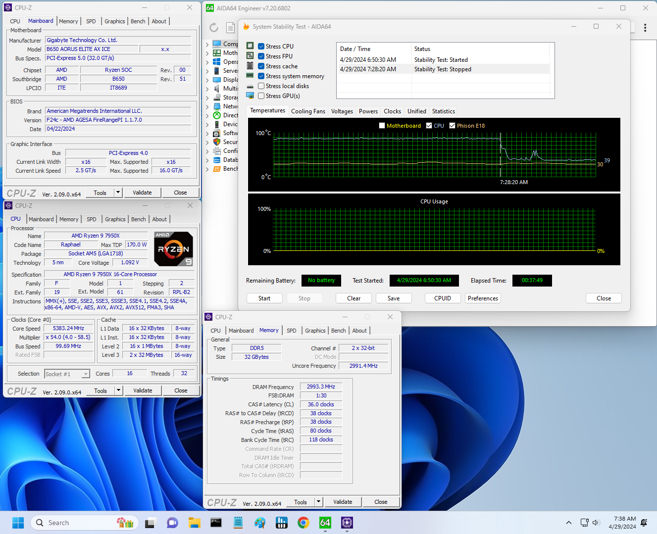Uncheck the Stress system memory checkbox
Image resolution: width=657 pixels, height=534 pixels.
click(261, 76)
